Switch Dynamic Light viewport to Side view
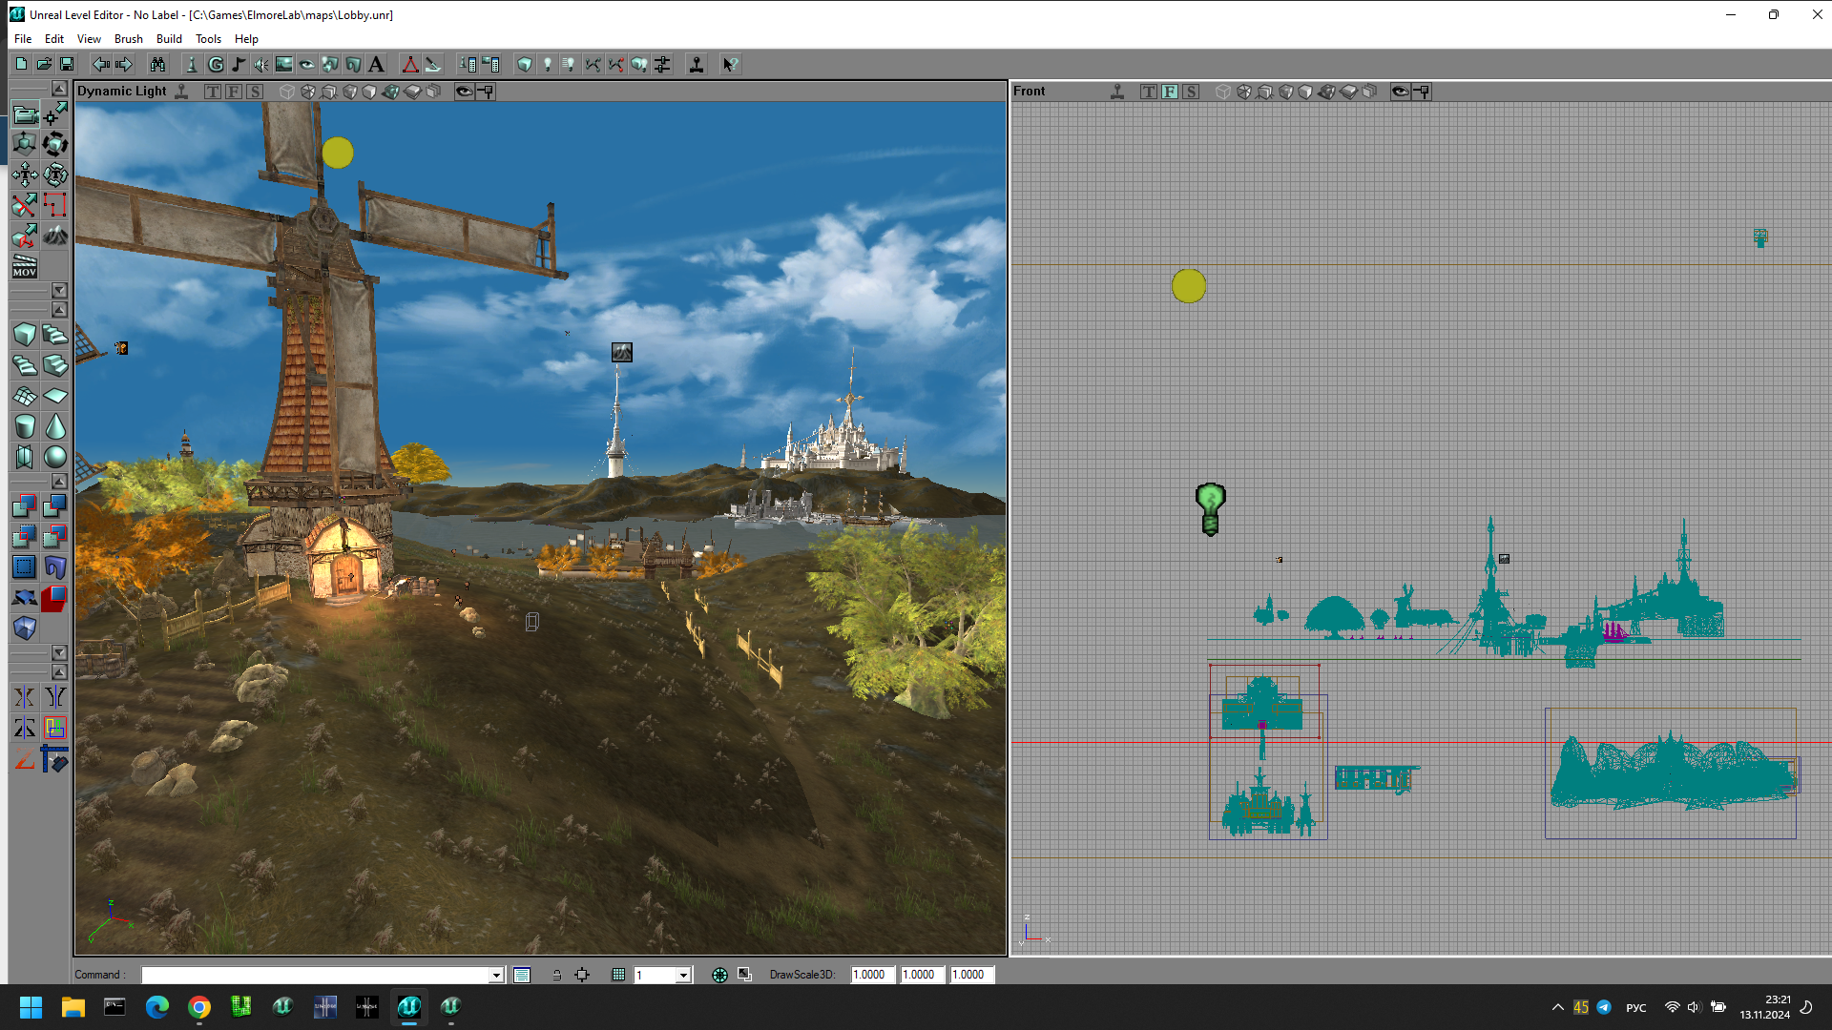Image resolution: width=1832 pixels, height=1030 pixels. (x=254, y=92)
